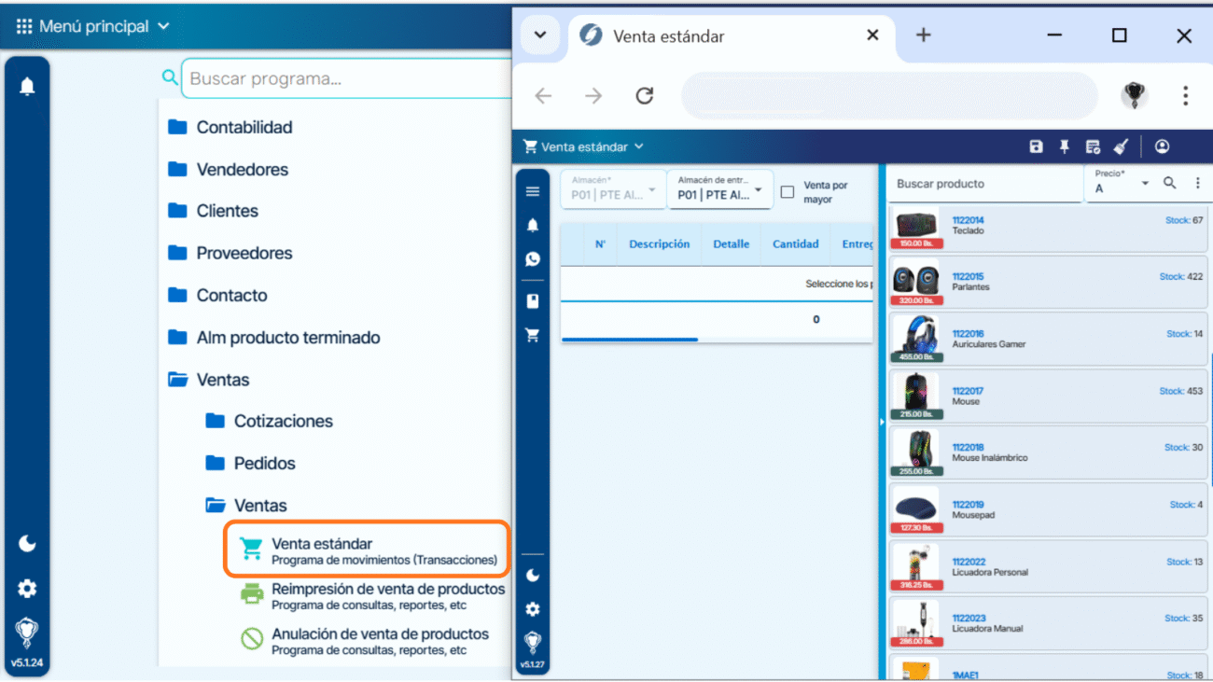Open the three-dot options in the product panel
The width and height of the screenshot is (1213, 682).
1197,184
